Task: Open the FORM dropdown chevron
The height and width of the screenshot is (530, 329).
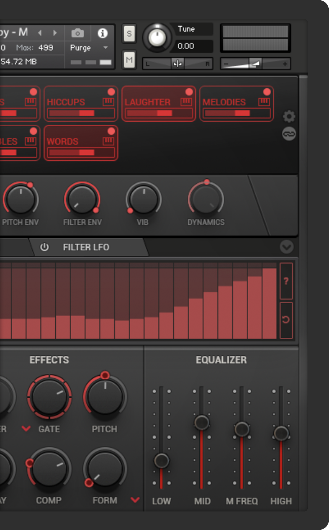Action: (135, 500)
